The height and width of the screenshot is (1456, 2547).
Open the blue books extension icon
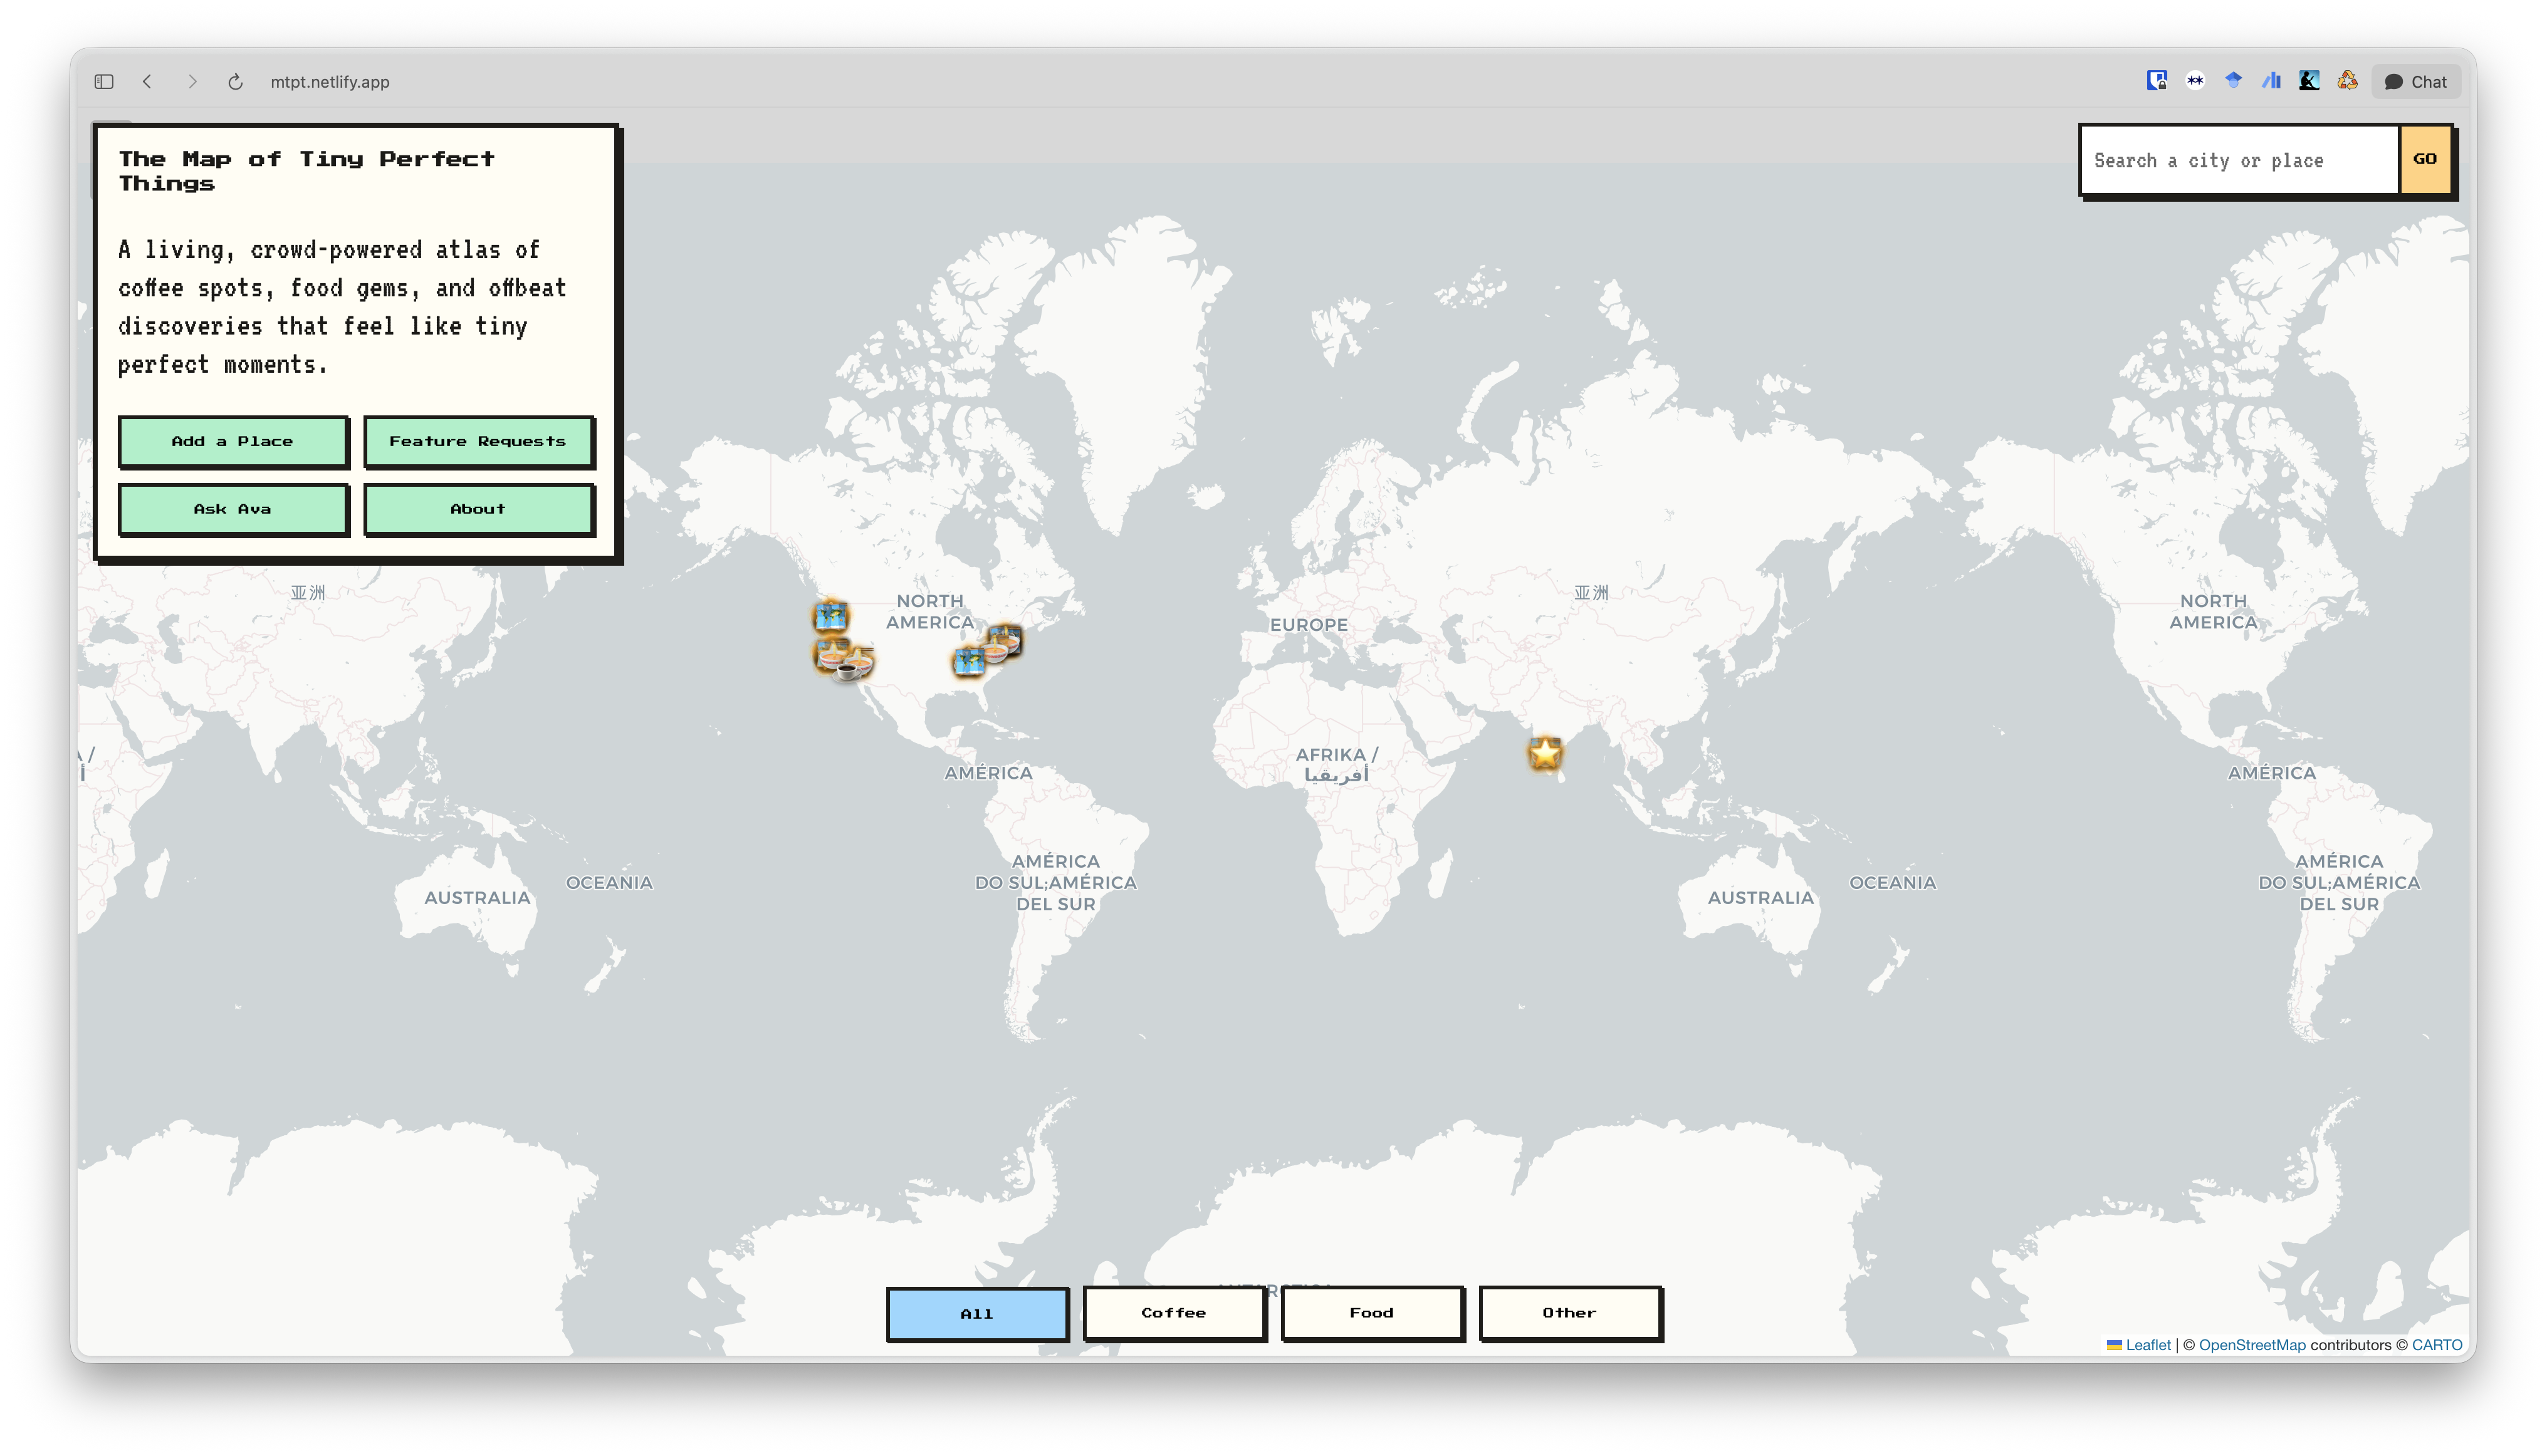click(x=2271, y=81)
